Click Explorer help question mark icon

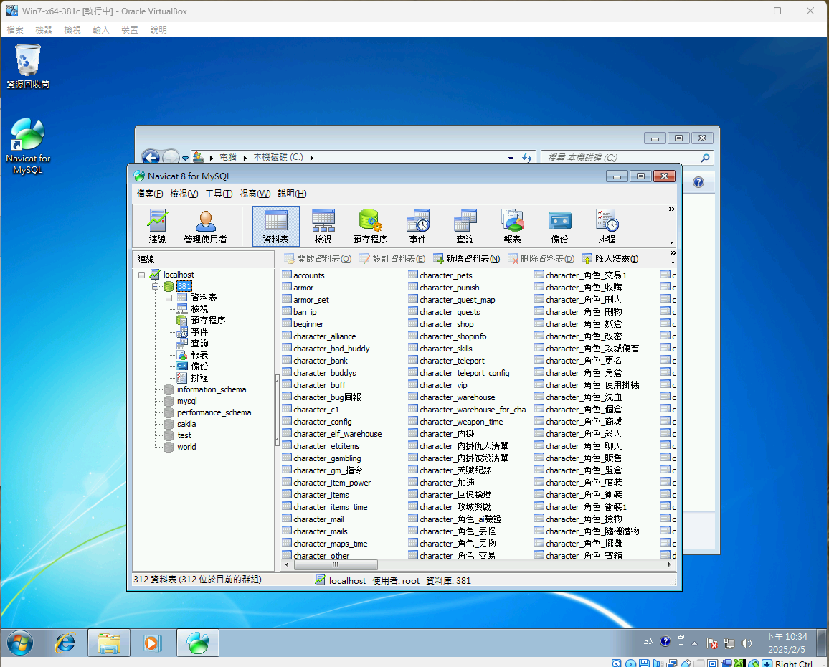[698, 182]
